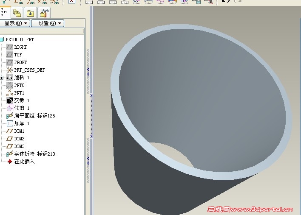The height and width of the screenshot is (215, 301).
Task: Select datum plane DTM1
Action: [x=15, y=131]
